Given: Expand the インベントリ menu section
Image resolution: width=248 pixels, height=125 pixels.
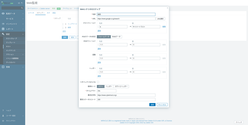Looking at the screenshot, I should (12, 24).
